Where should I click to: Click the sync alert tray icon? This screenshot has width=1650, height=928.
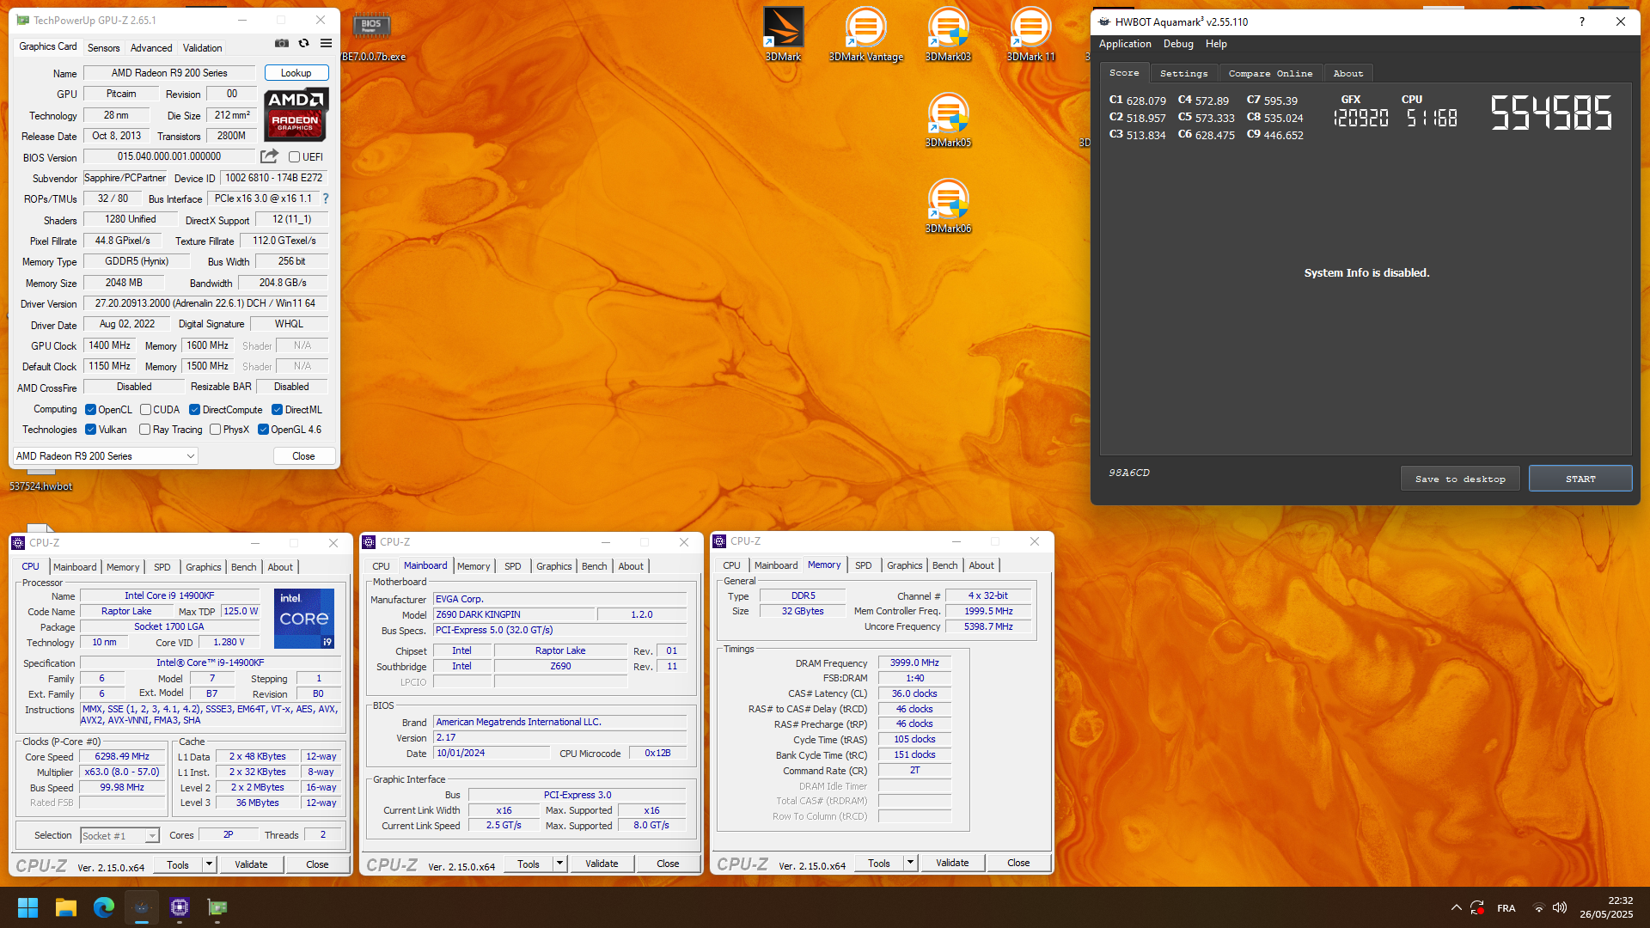pyautogui.click(x=1477, y=907)
